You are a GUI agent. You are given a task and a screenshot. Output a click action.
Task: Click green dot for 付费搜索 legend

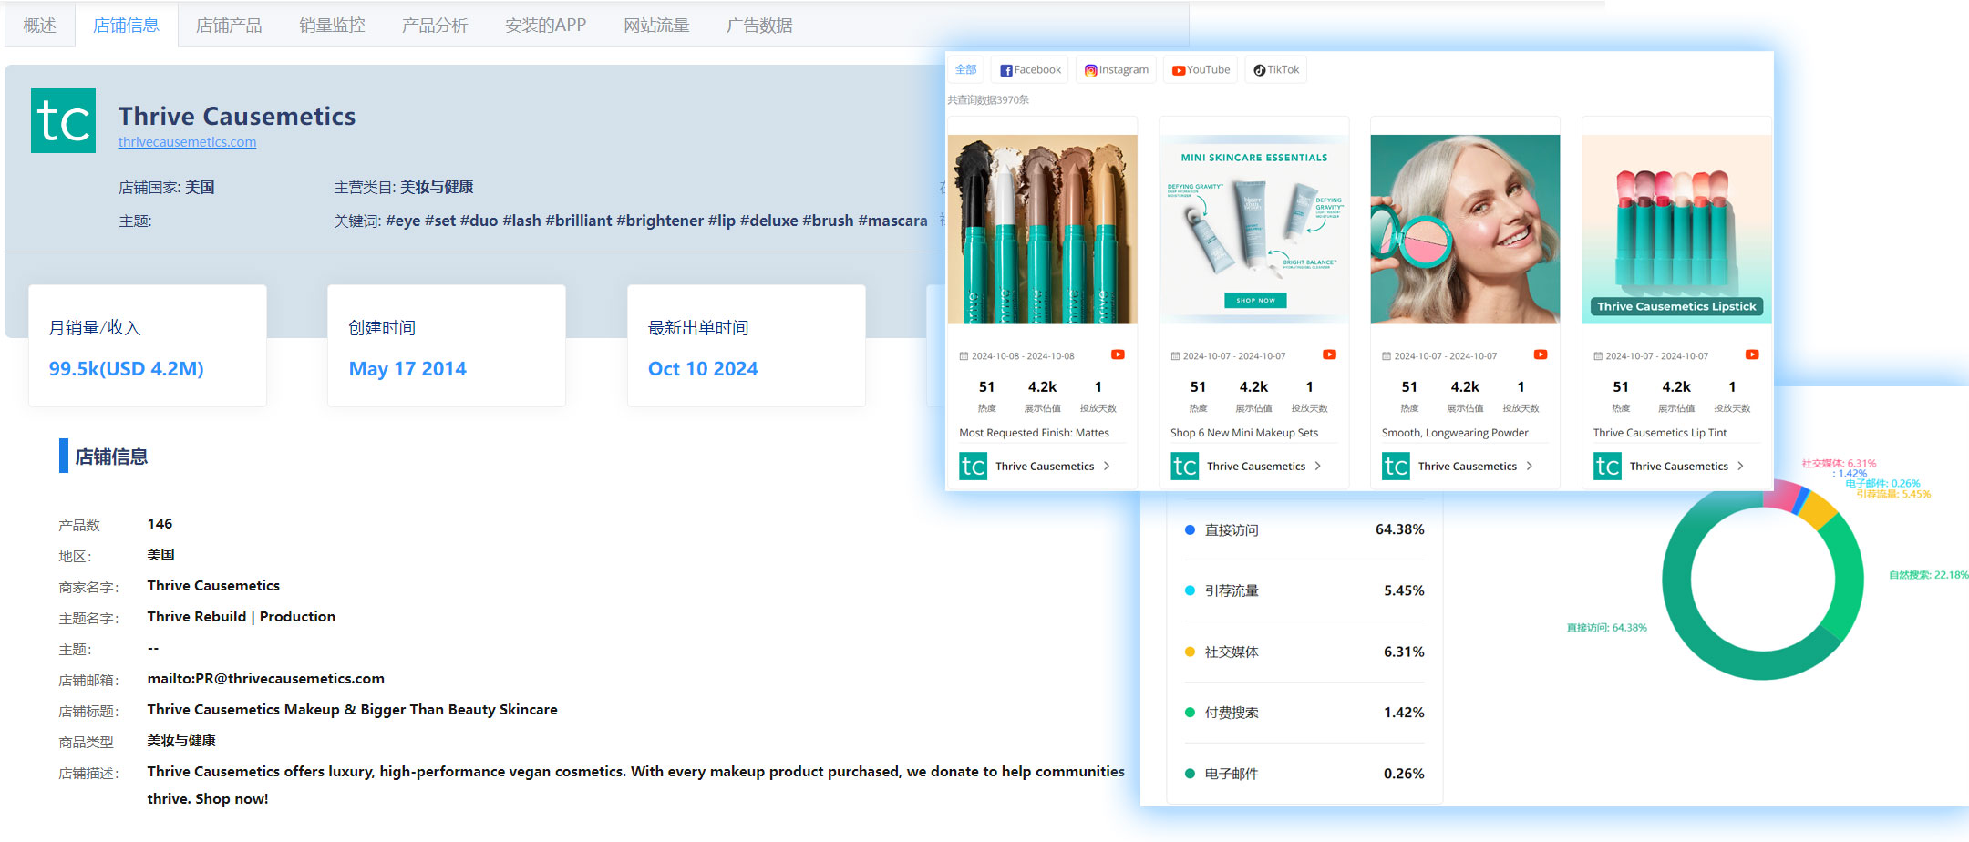pos(1190,713)
